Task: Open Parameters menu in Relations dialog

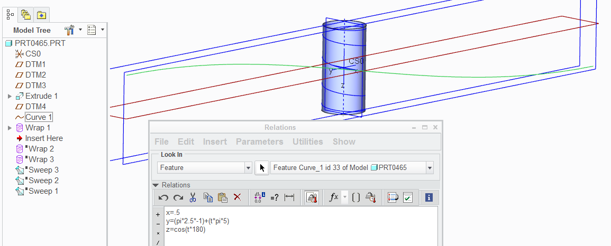Action: [x=260, y=142]
